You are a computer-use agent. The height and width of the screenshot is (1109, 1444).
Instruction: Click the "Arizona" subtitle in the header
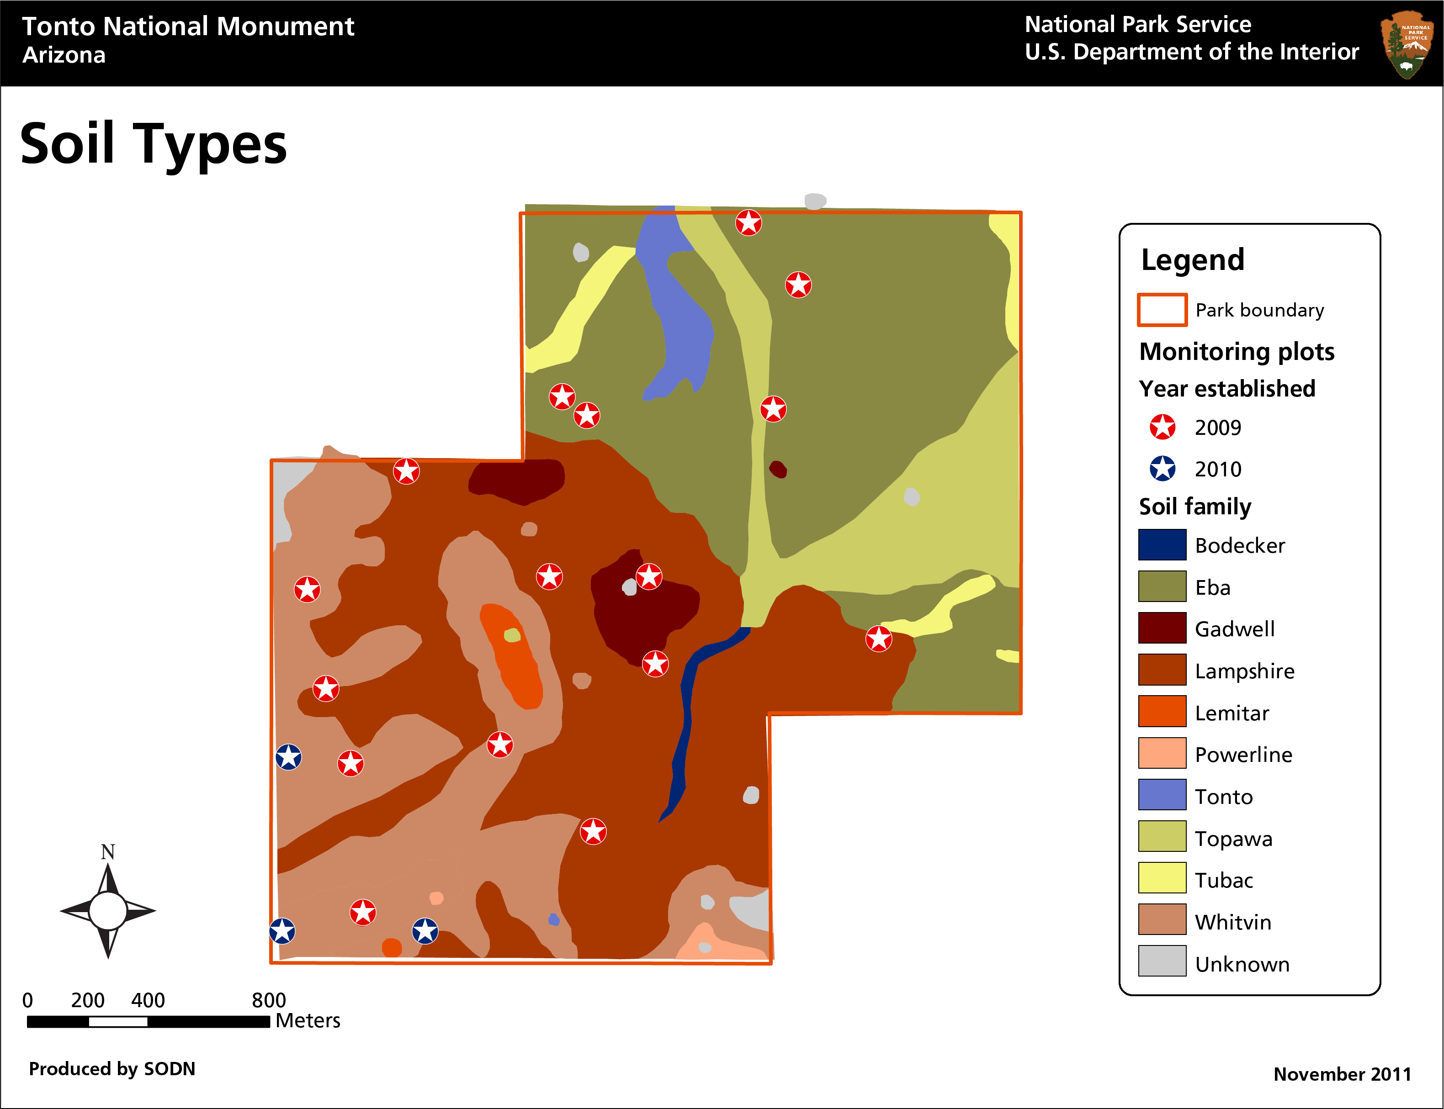tap(64, 55)
